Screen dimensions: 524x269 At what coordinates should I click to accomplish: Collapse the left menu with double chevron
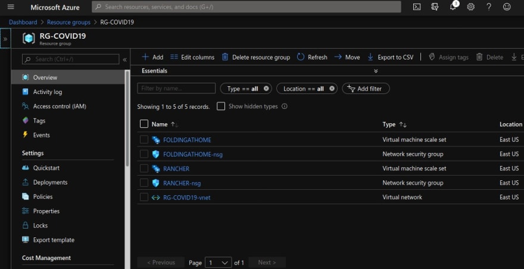[124, 60]
